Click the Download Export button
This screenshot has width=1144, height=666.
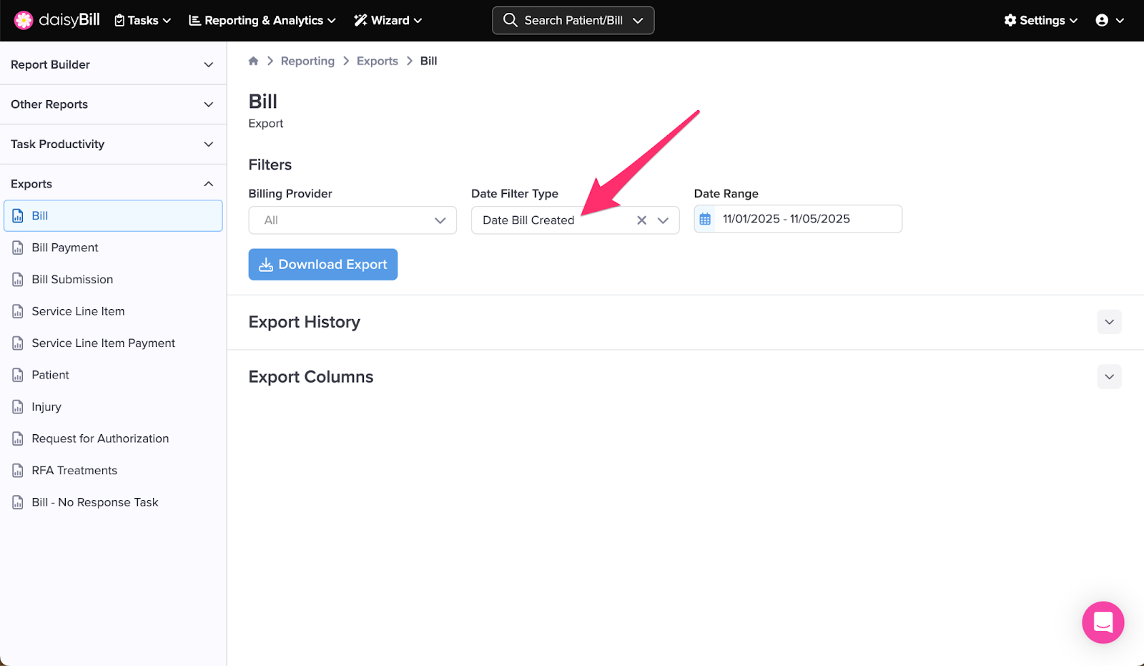click(322, 265)
